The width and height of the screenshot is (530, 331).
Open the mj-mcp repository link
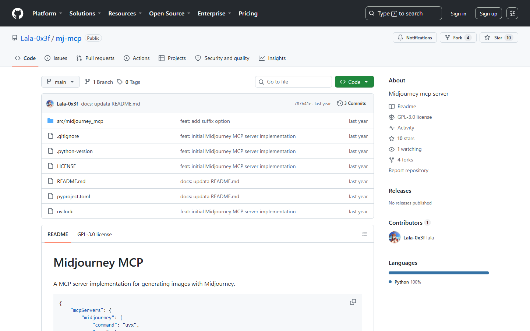[68, 38]
